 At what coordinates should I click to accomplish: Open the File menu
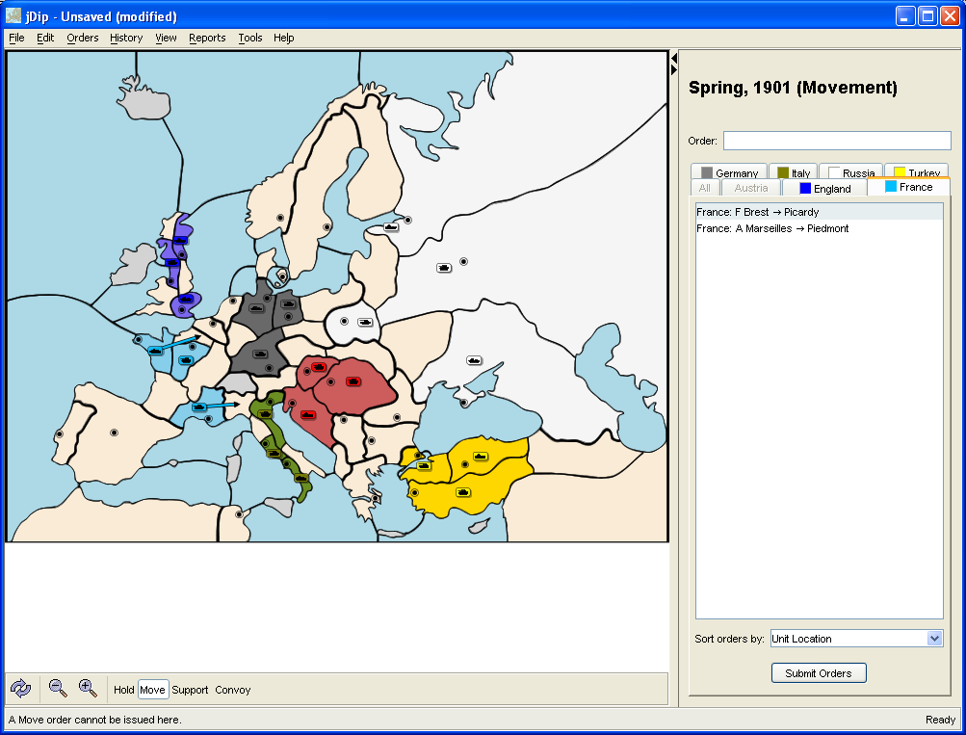(16, 38)
